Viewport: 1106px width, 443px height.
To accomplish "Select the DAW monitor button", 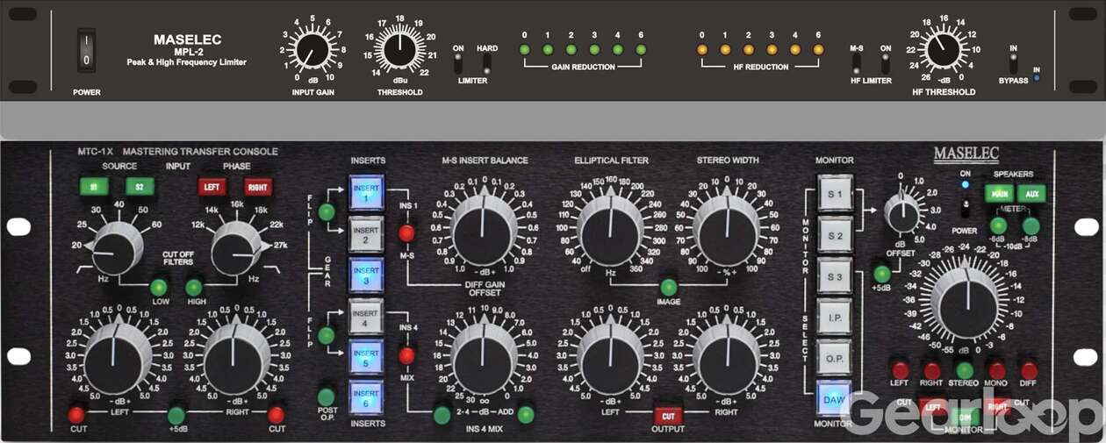I will 834,397.
